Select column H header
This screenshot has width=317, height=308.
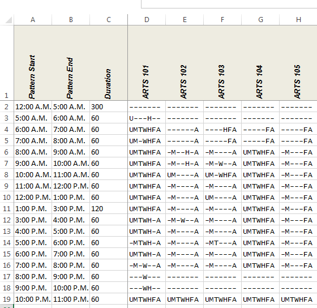298,20
